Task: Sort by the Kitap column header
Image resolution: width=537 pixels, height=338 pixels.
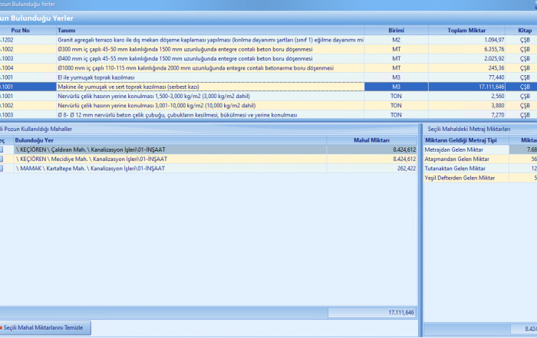Action: coord(524,30)
